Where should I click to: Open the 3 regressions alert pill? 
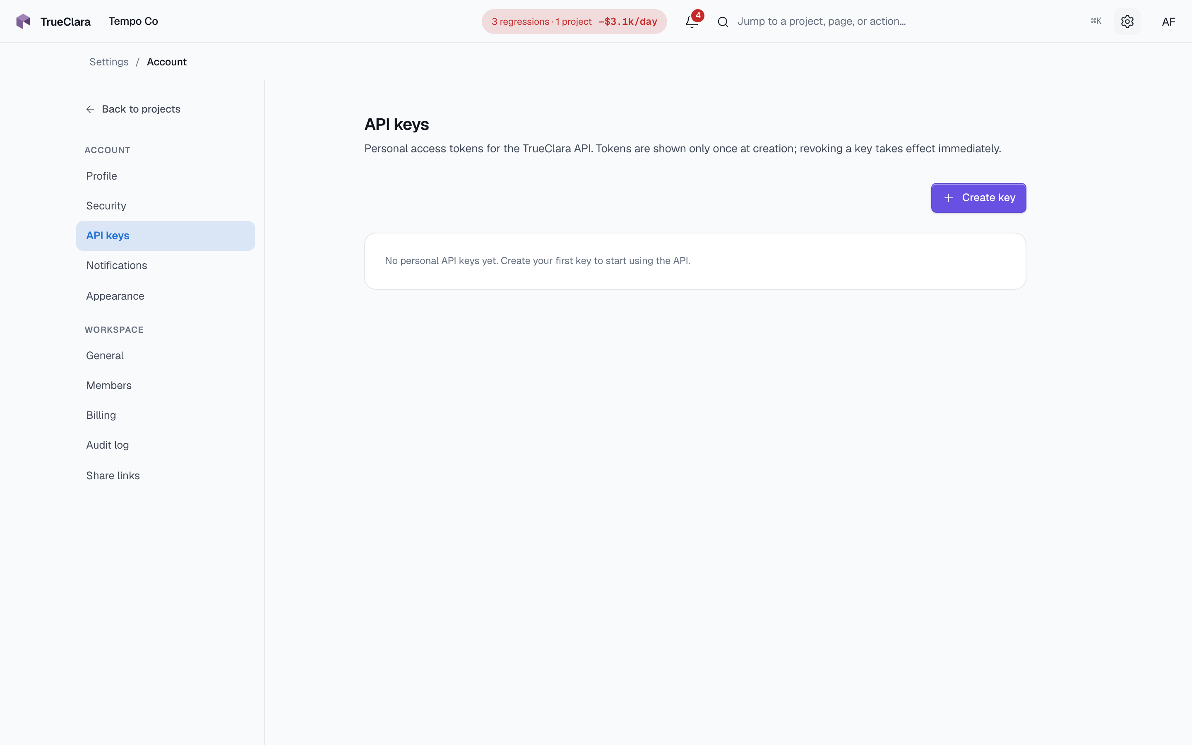(574, 21)
